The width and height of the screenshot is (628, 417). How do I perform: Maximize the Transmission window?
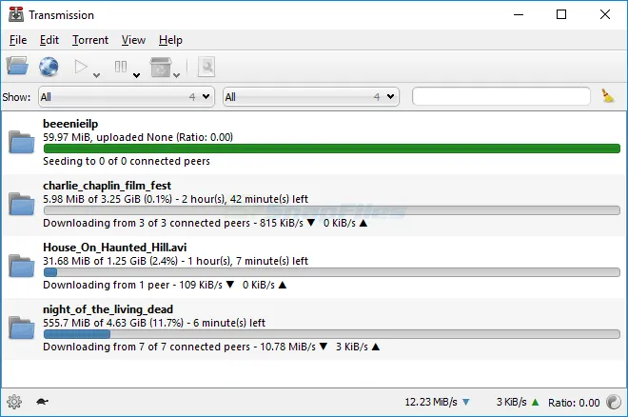coord(561,15)
